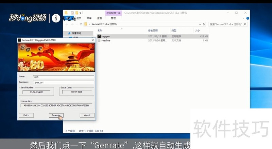This screenshot has height=149, width=272.
Task: Click the 应用程序工具 contextual tab header
Action: click(x=114, y=13)
